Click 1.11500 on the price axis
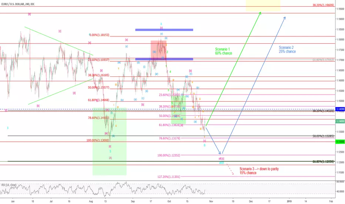This screenshot has width=345, height=204. tap(341, 172)
